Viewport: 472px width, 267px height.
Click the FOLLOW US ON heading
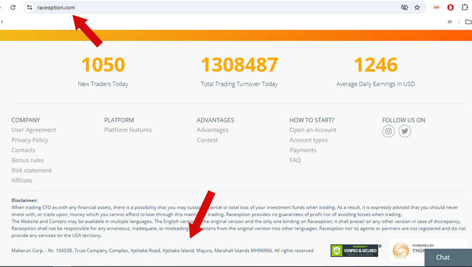(x=404, y=120)
